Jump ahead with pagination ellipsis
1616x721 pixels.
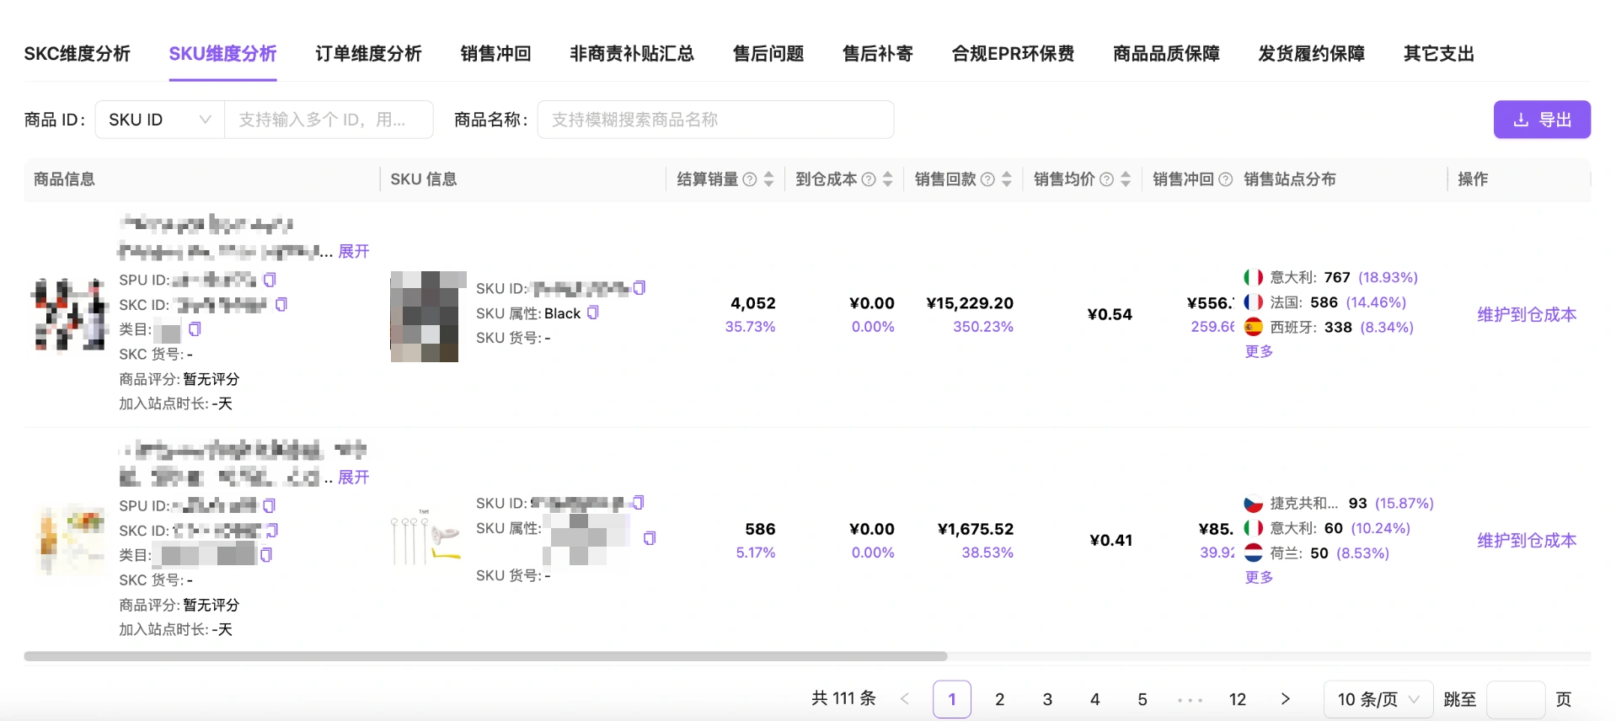pyautogui.click(x=1190, y=699)
